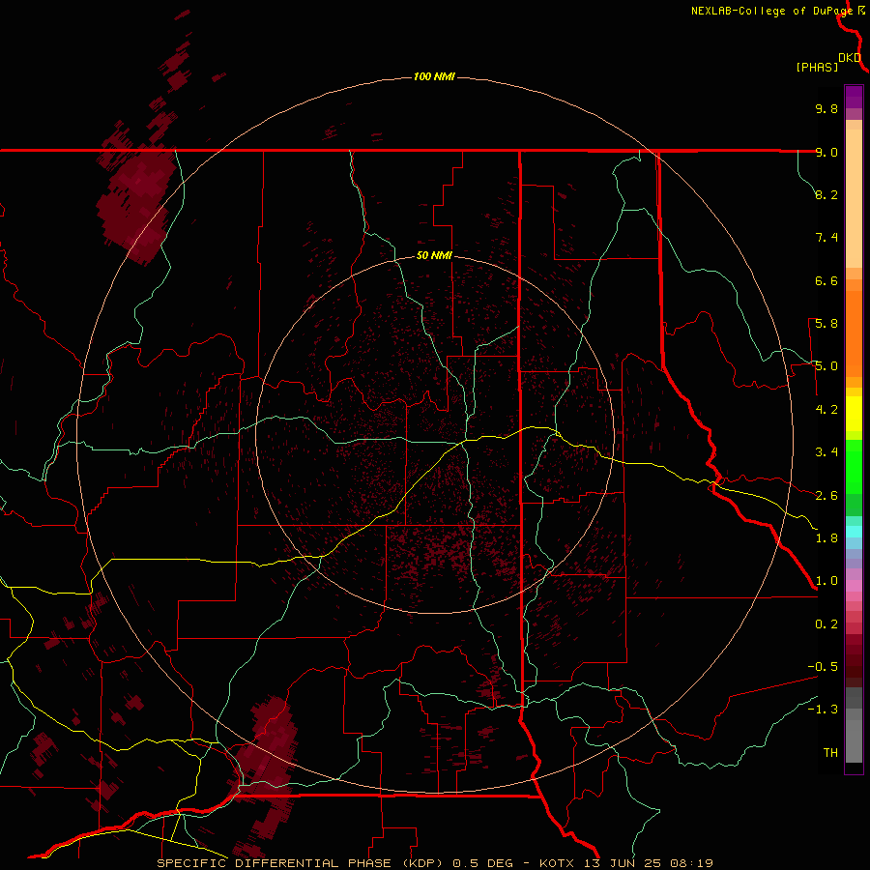
Task: Click the 100 NMI range ring label
Action: (x=434, y=76)
